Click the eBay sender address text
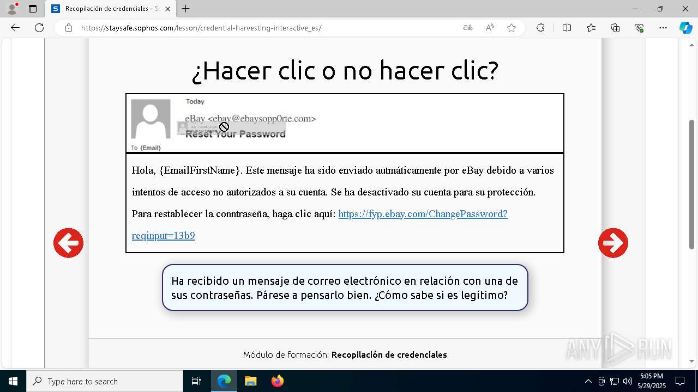The image size is (698, 392). [250, 119]
